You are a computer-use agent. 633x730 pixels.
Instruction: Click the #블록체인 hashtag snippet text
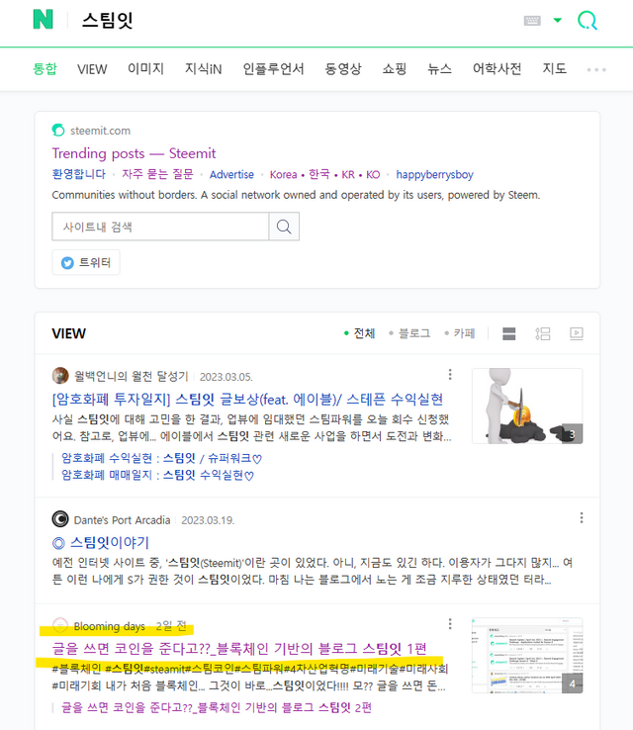[249, 677]
